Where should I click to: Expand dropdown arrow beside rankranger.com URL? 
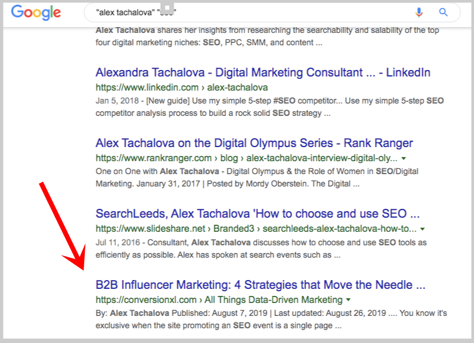[x=403, y=158]
